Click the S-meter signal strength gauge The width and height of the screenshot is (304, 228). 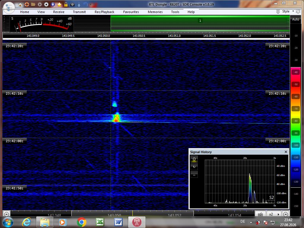point(42,24)
